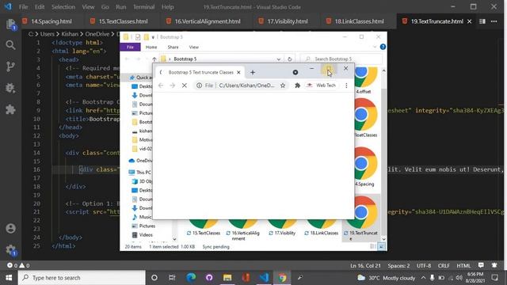Refresh the File Explorer folder
Image resolution: width=507 pixels, height=285 pixels.
(289, 59)
